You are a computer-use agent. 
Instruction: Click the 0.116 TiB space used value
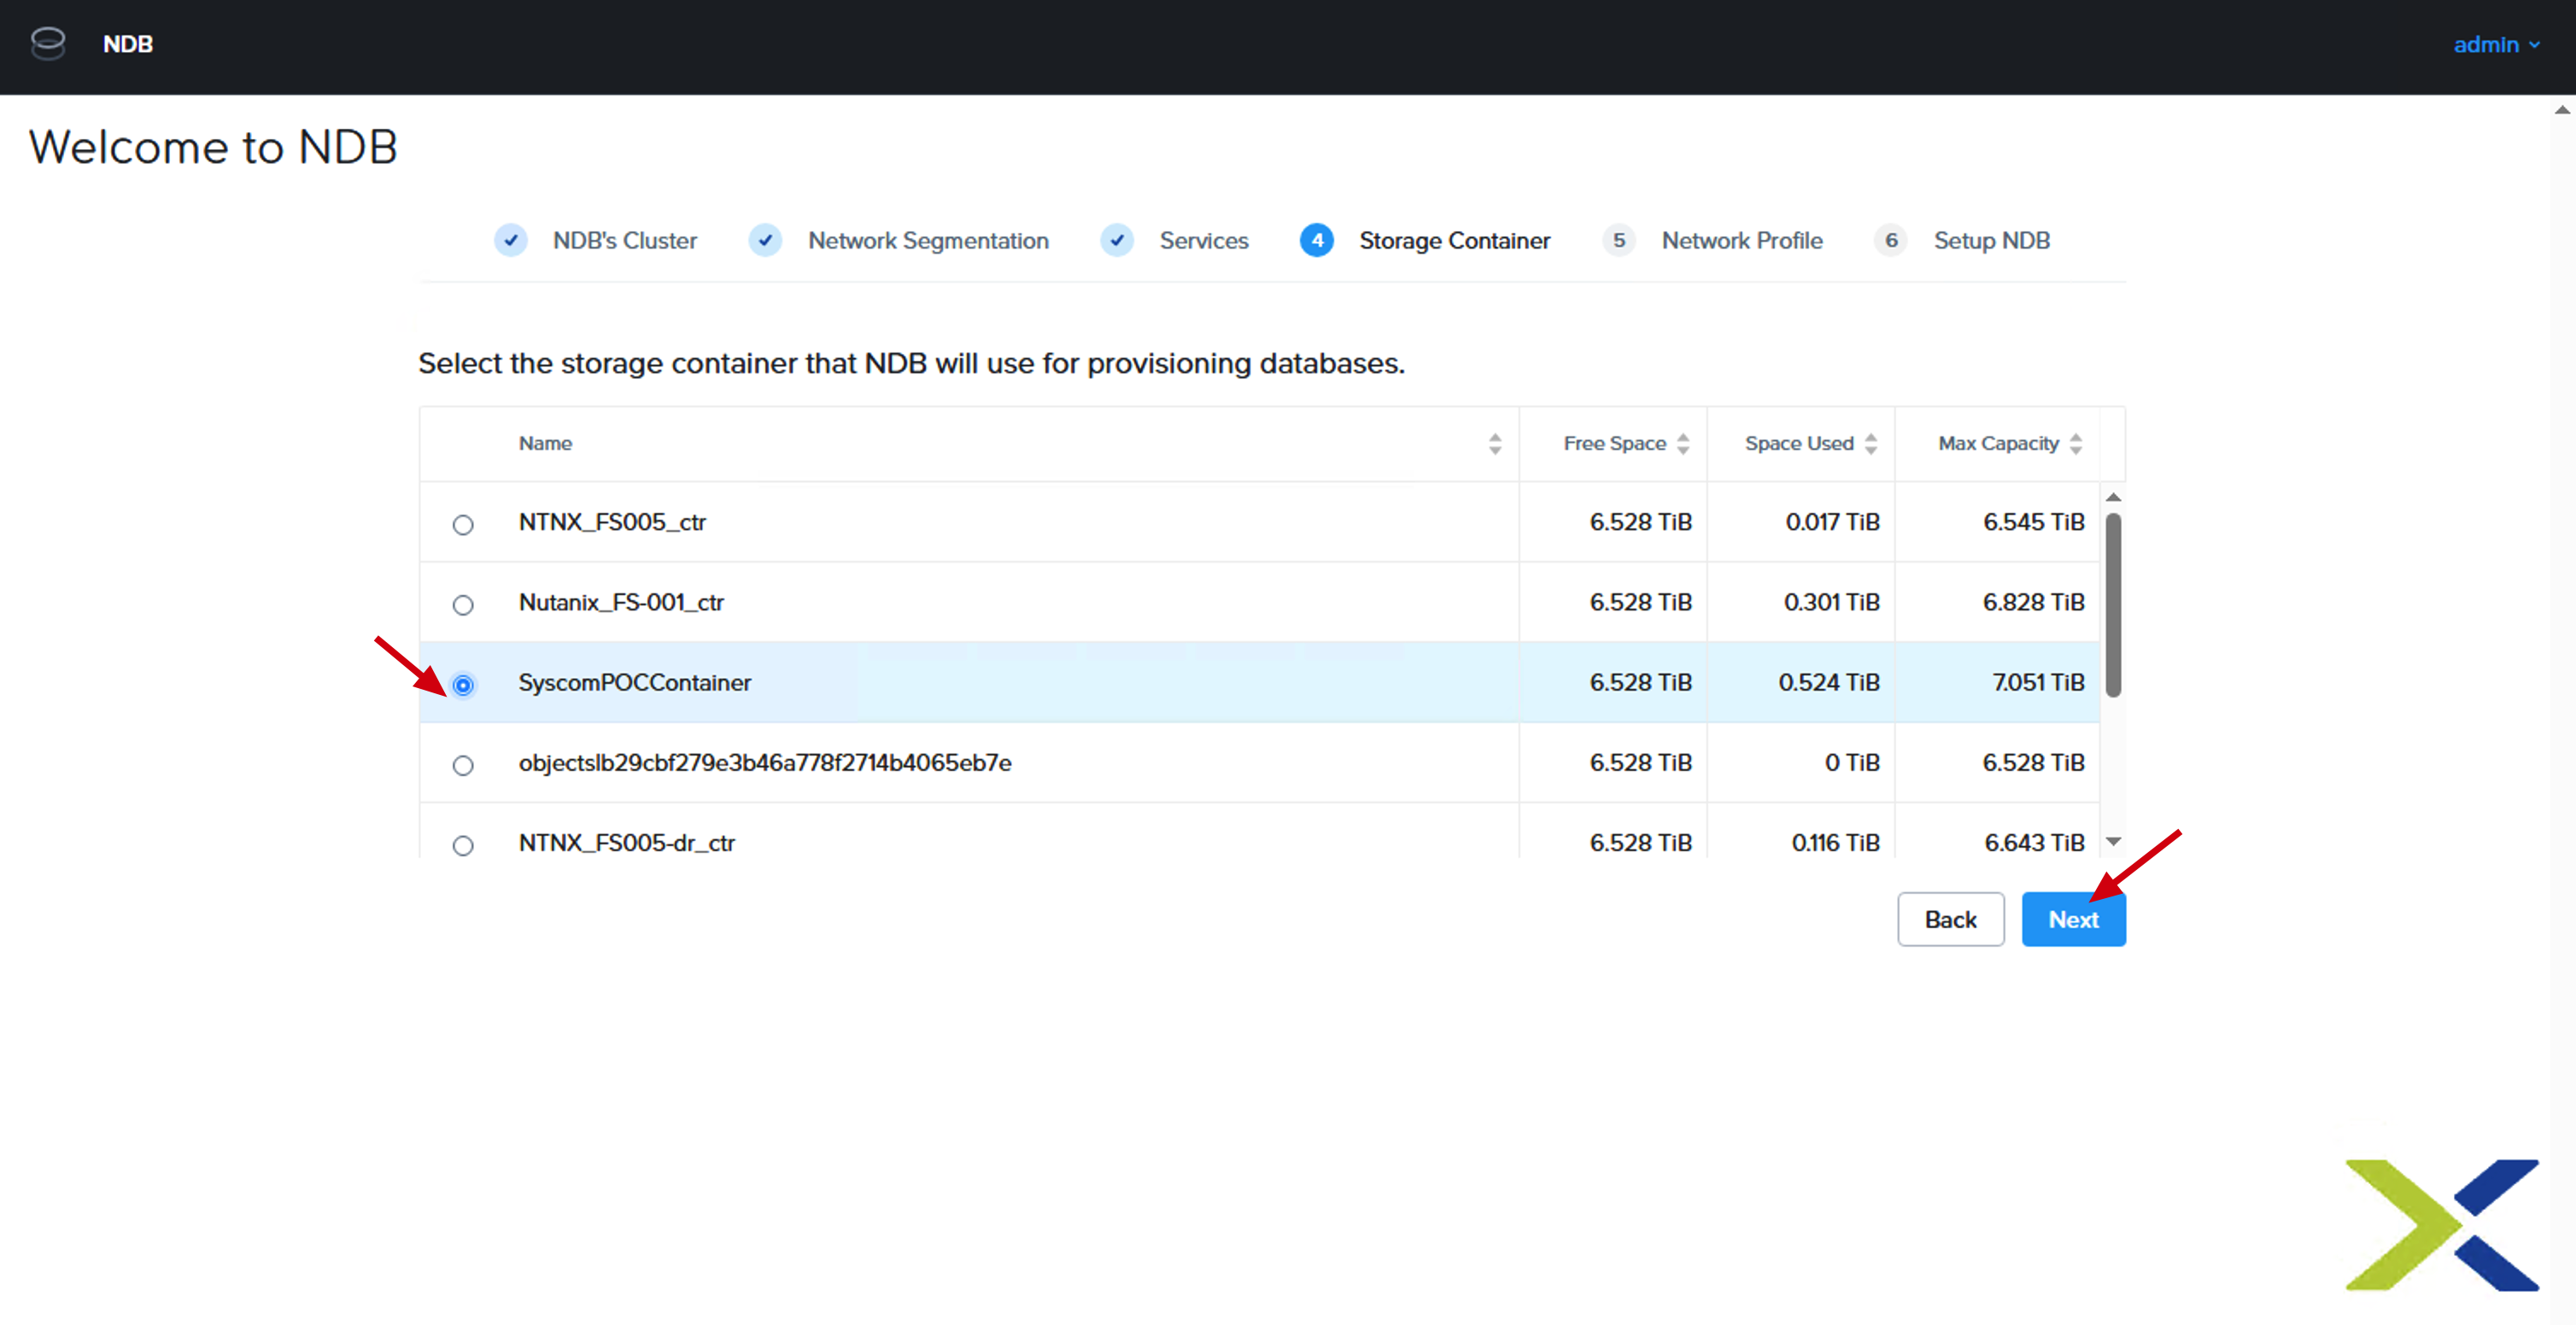(1835, 843)
